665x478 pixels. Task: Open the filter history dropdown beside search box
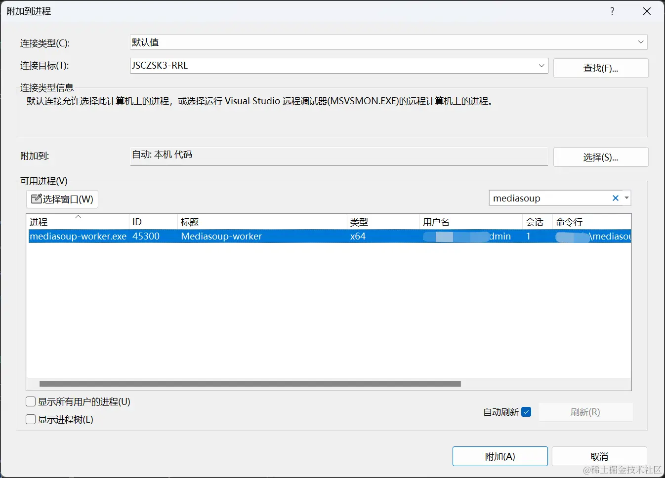(x=626, y=198)
